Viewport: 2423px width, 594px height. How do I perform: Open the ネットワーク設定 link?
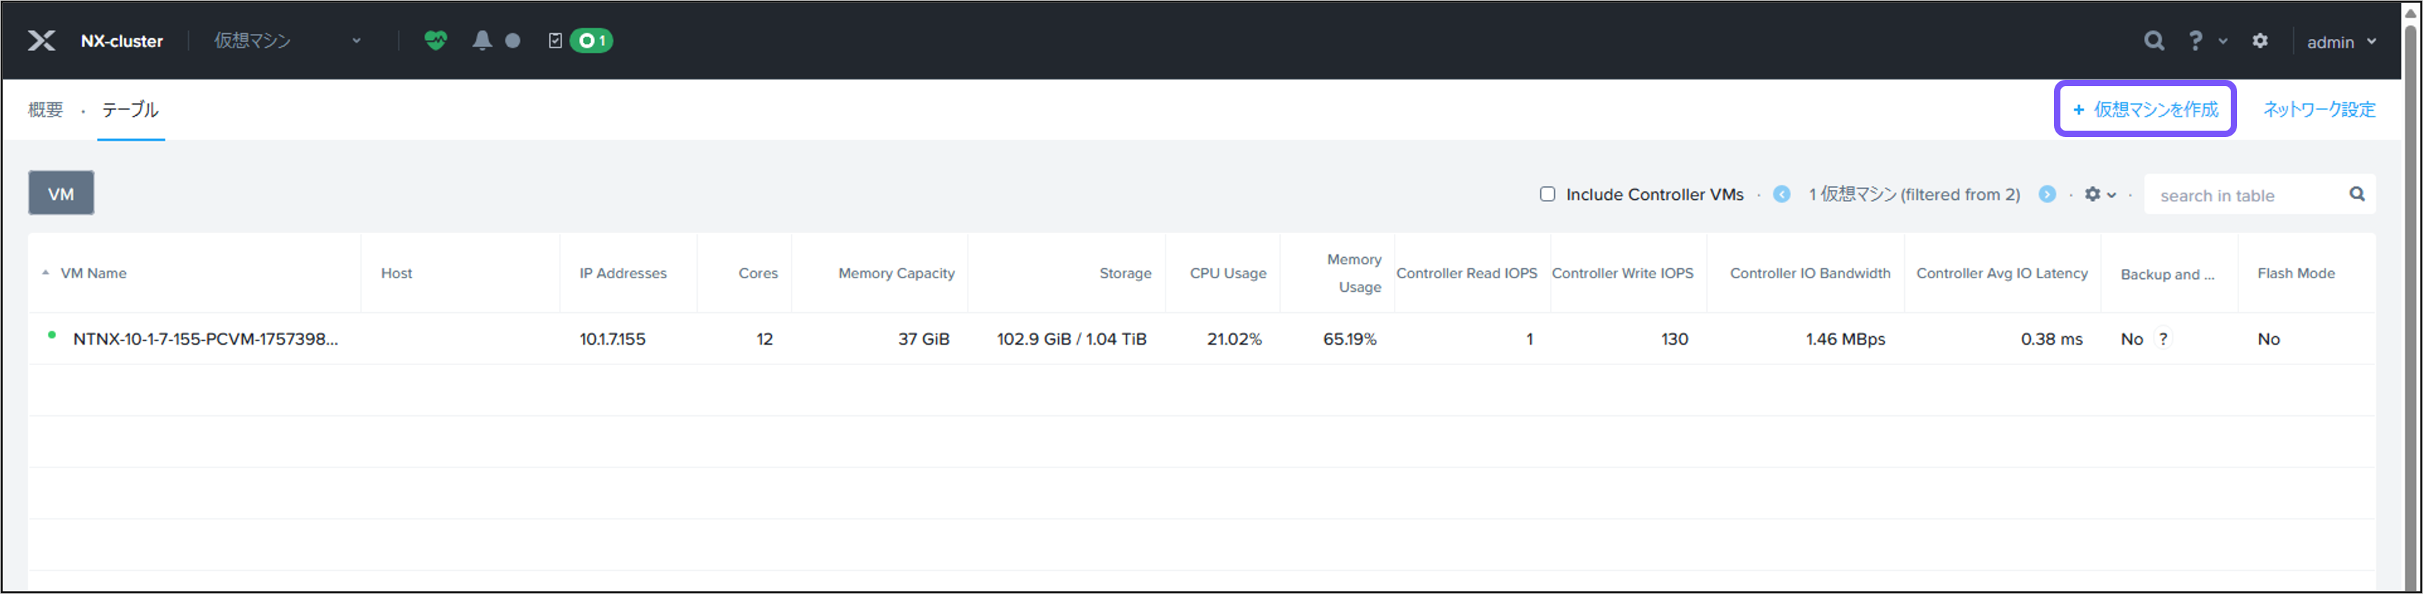pyautogui.click(x=2318, y=110)
